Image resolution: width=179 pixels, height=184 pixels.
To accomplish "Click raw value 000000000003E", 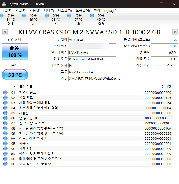I will (x=158, y=118).
